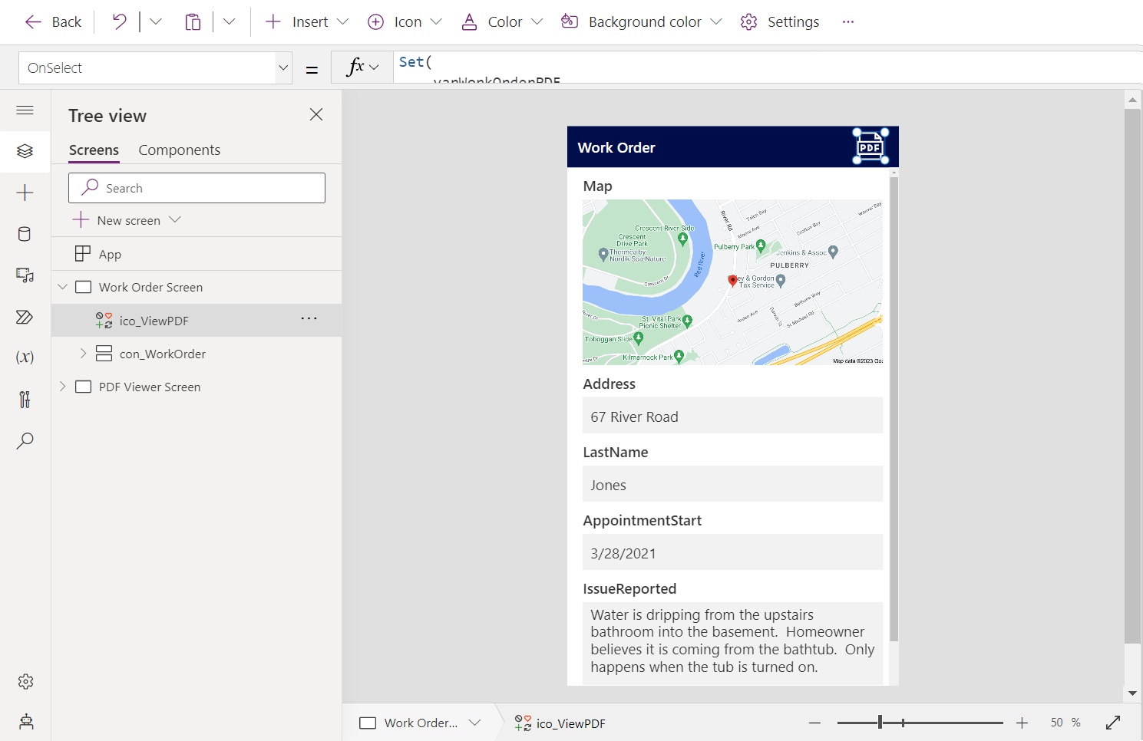Open the Tree view panel
Viewport: 1143px width, 741px height.
pyautogui.click(x=25, y=151)
